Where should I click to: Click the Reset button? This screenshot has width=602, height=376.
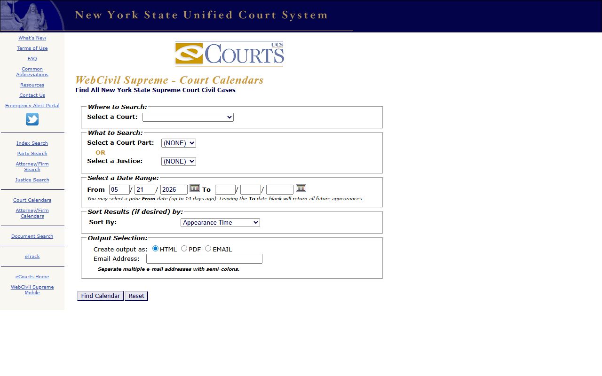pos(136,296)
